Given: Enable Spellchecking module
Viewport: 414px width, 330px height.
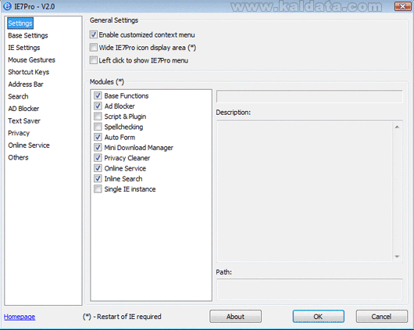Looking at the screenshot, I should [98, 127].
